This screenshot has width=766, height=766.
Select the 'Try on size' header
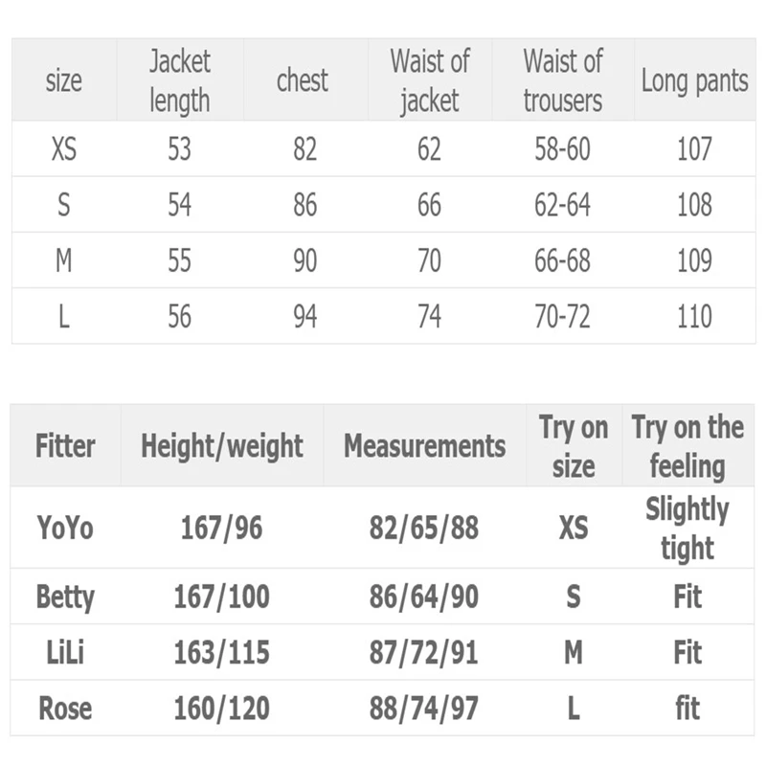pyautogui.click(x=574, y=445)
